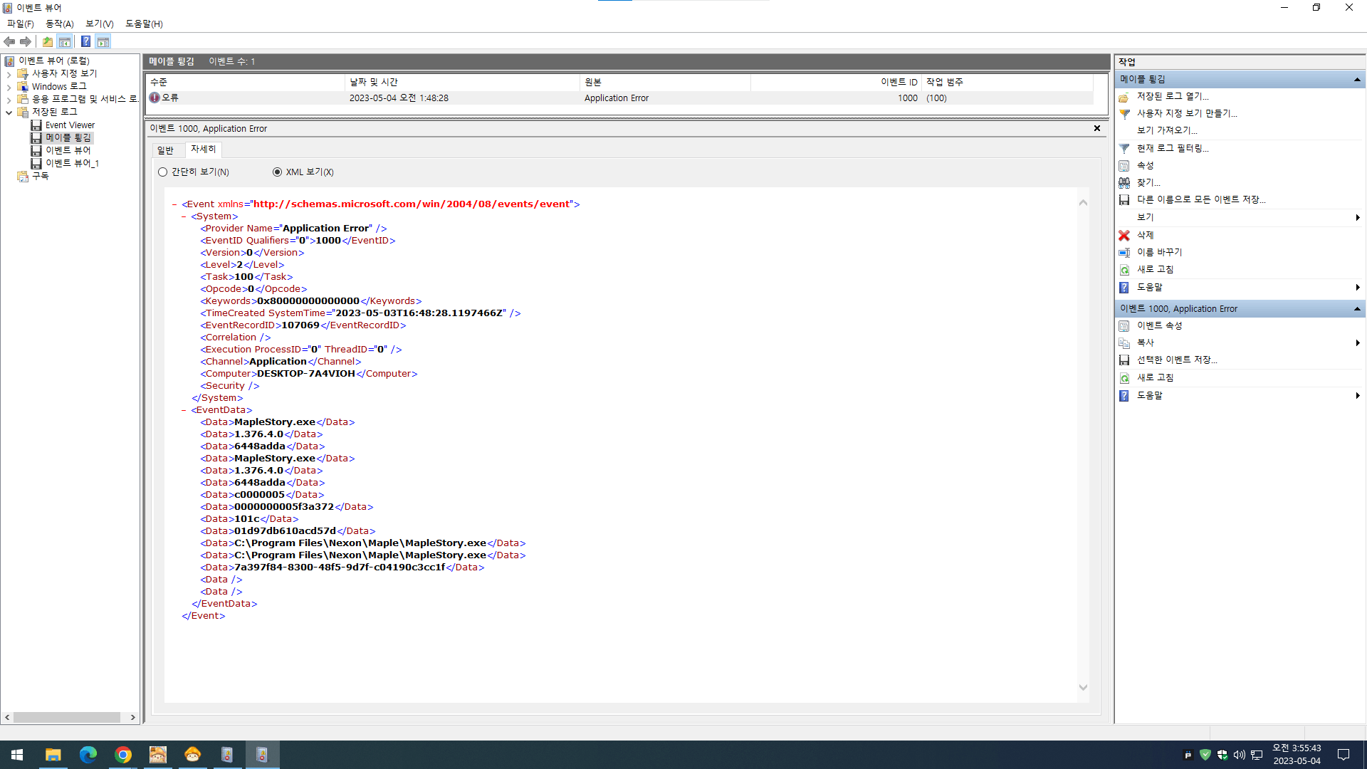Click the Windows Start button
1367x769 pixels.
pos(17,755)
